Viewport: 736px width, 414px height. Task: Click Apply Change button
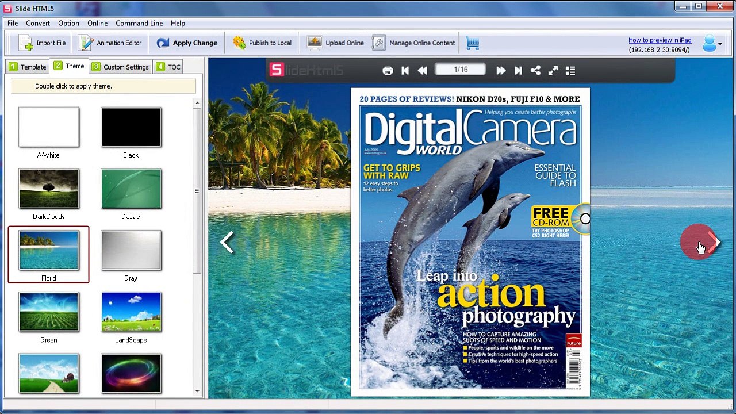(x=187, y=43)
